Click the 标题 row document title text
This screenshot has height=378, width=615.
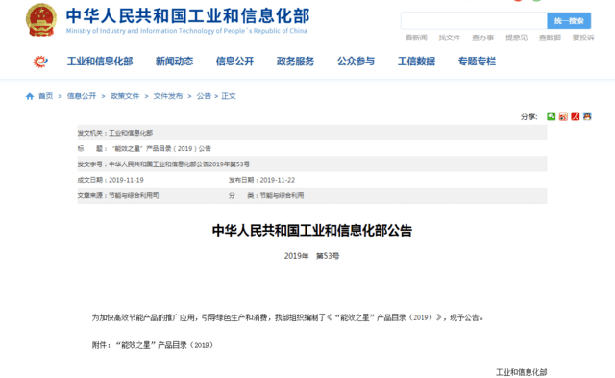(161, 148)
